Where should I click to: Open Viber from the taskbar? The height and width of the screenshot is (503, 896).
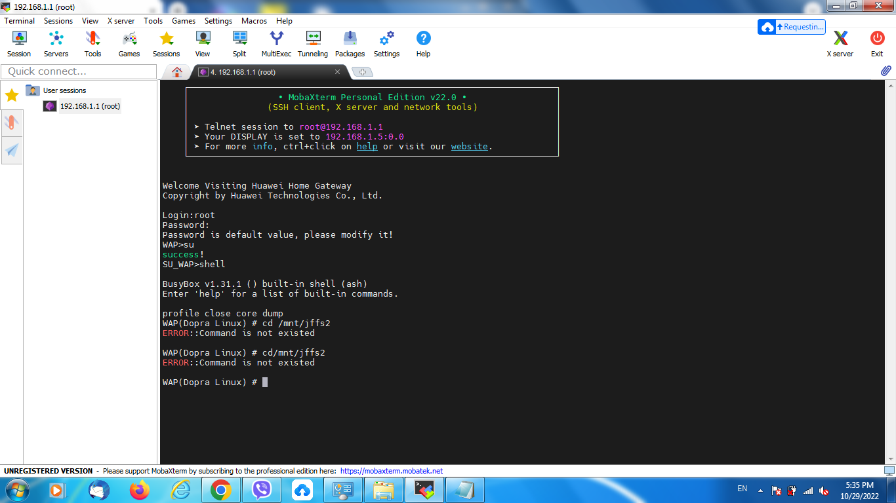pyautogui.click(x=262, y=490)
